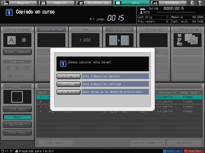This screenshot has width=205, height=153.
Task: Select En color mode
Action: (x=17, y=125)
